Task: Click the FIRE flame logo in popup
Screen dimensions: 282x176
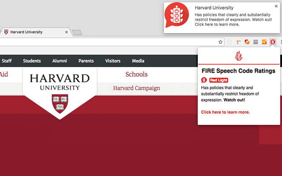Action: coord(239,56)
